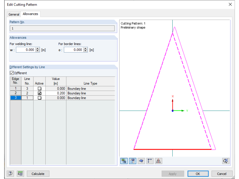
Task: Select Edge No. 2 row header
Action: coord(15,93)
